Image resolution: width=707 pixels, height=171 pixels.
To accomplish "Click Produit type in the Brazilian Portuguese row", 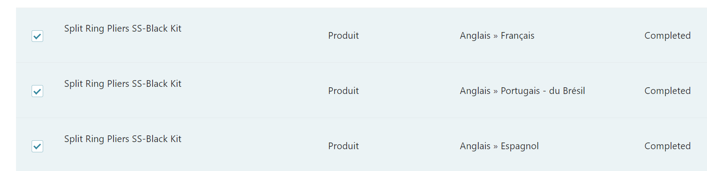I will (343, 91).
